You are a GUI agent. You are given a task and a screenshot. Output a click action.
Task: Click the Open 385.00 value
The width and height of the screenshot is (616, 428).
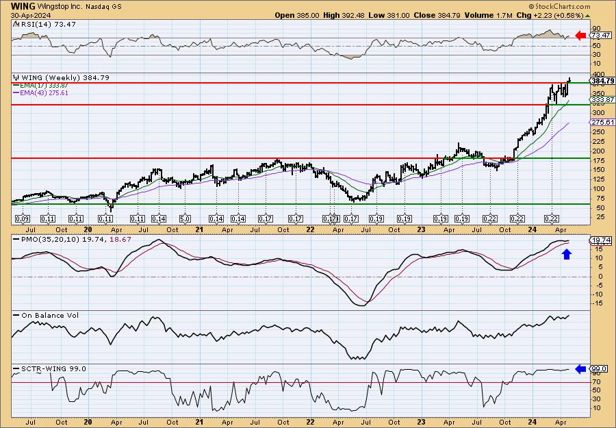296,15
